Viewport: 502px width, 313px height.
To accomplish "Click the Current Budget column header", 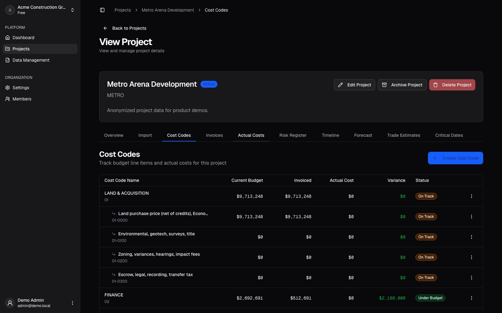I will (x=247, y=180).
